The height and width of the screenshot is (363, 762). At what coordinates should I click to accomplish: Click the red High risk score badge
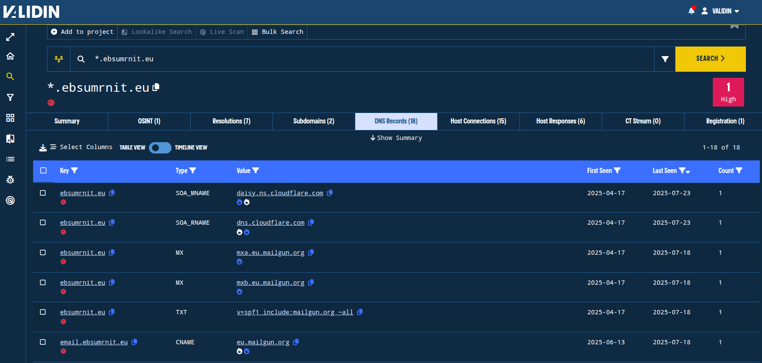pos(728,92)
